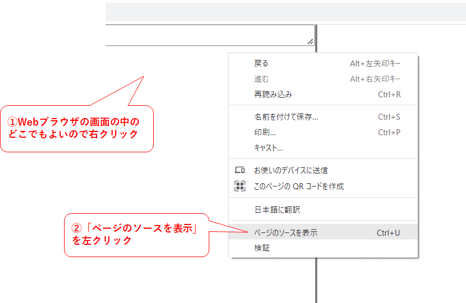Click the Ctrl+U shortcut label
The height and width of the screenshot is (303, 466).
388,233
